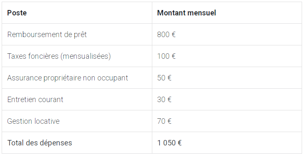305x155 pixels.
Task: Select the "Remboursement de prêt" cell
Action: (x=77, y=35)
